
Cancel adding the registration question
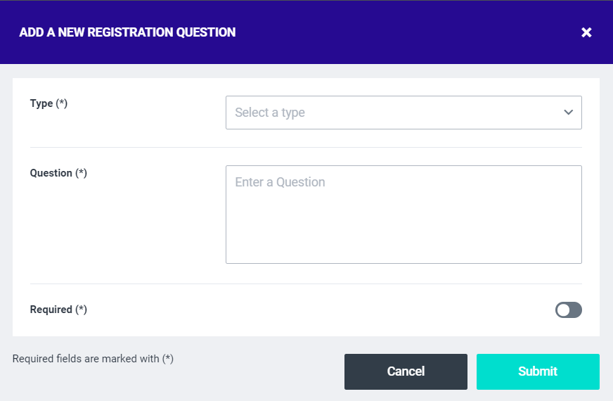click(x=406, y=371)
